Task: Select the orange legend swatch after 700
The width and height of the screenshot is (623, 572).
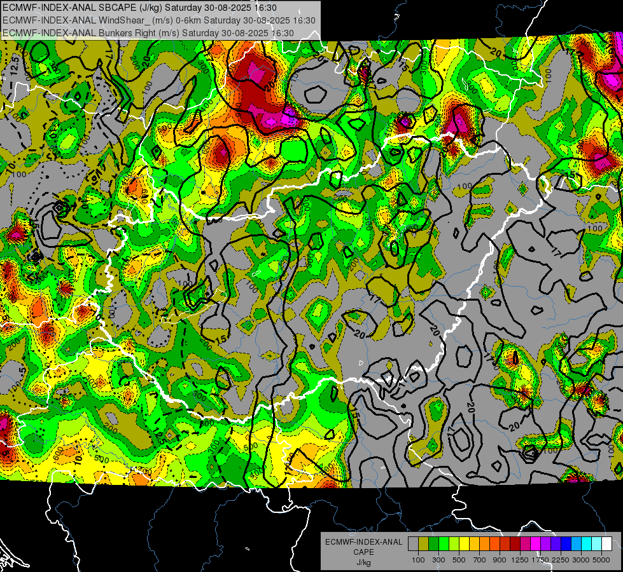Action: click(484, 544)
